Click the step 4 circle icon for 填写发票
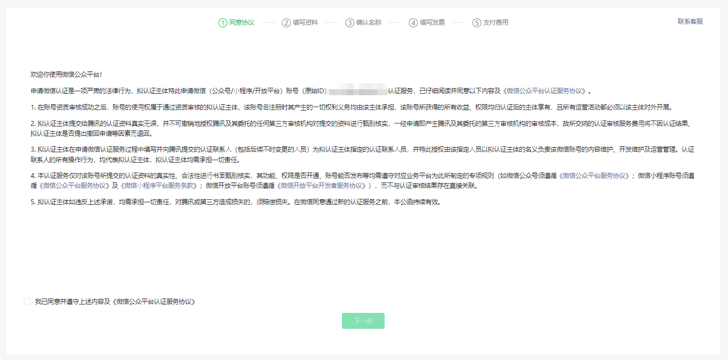 coord(413,23)
